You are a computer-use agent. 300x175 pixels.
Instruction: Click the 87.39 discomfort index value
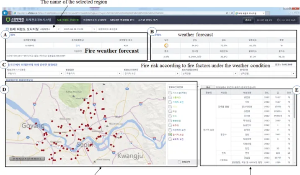tap(253, 57)
